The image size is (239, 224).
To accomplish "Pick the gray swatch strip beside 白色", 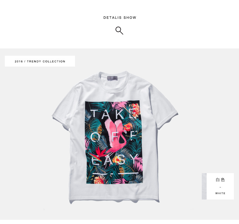I will 204,186.
